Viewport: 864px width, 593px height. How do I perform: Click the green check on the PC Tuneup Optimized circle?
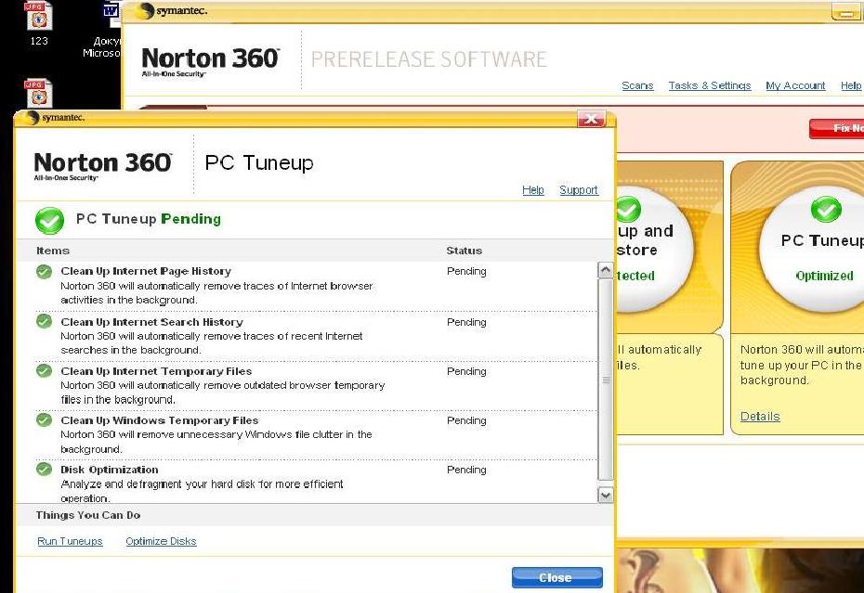[x=826, y=209]
